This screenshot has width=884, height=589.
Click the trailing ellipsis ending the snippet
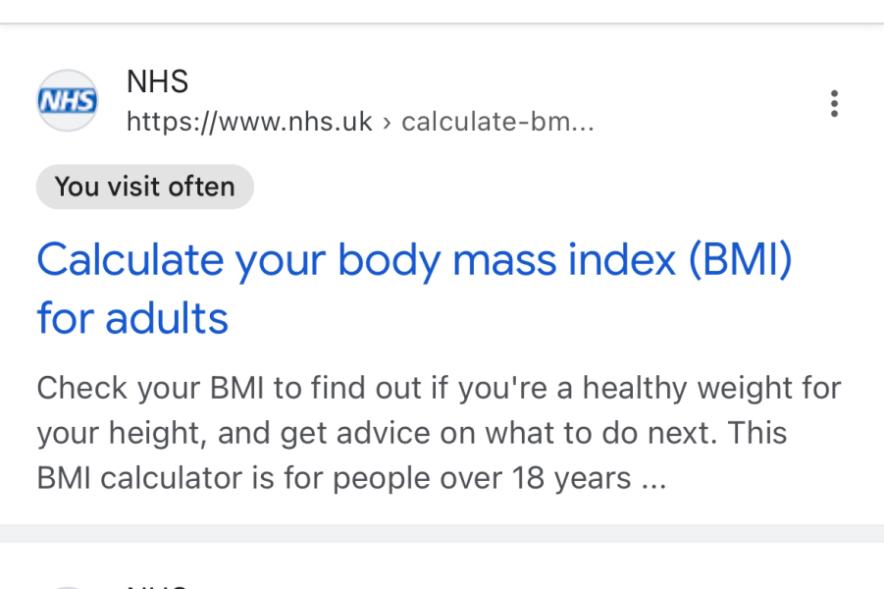(x=653, y=480)
